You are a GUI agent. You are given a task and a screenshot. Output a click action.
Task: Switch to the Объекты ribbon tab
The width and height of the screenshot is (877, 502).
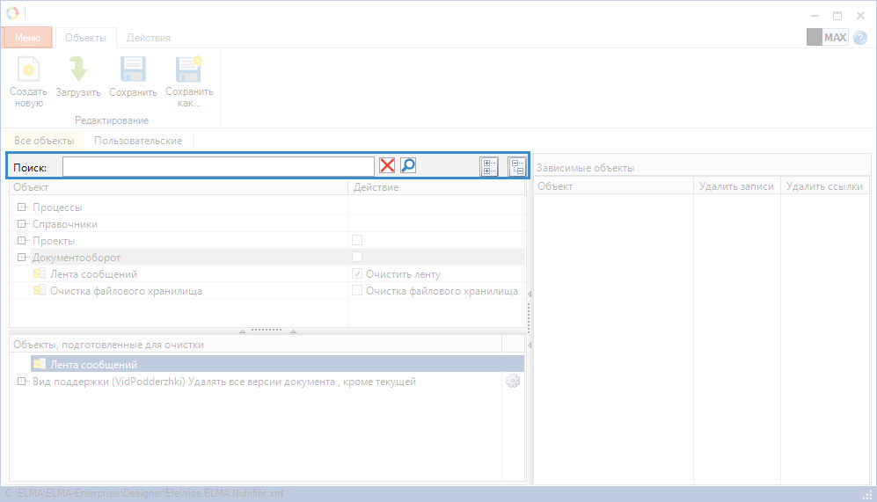coord(85,38)
